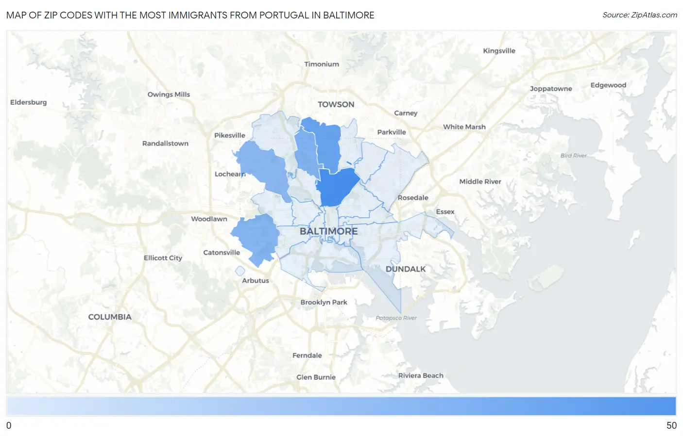Click the Woodlawn label
683x436 pixels.
point(209,219)
